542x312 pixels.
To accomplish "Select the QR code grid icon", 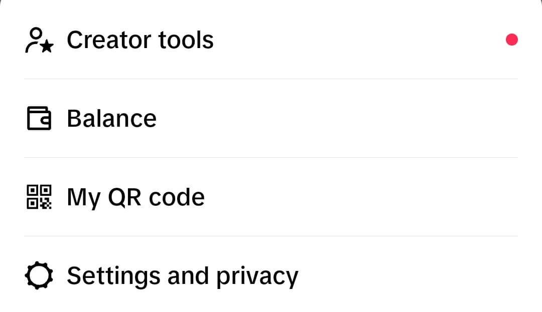I will click(39, 197).
